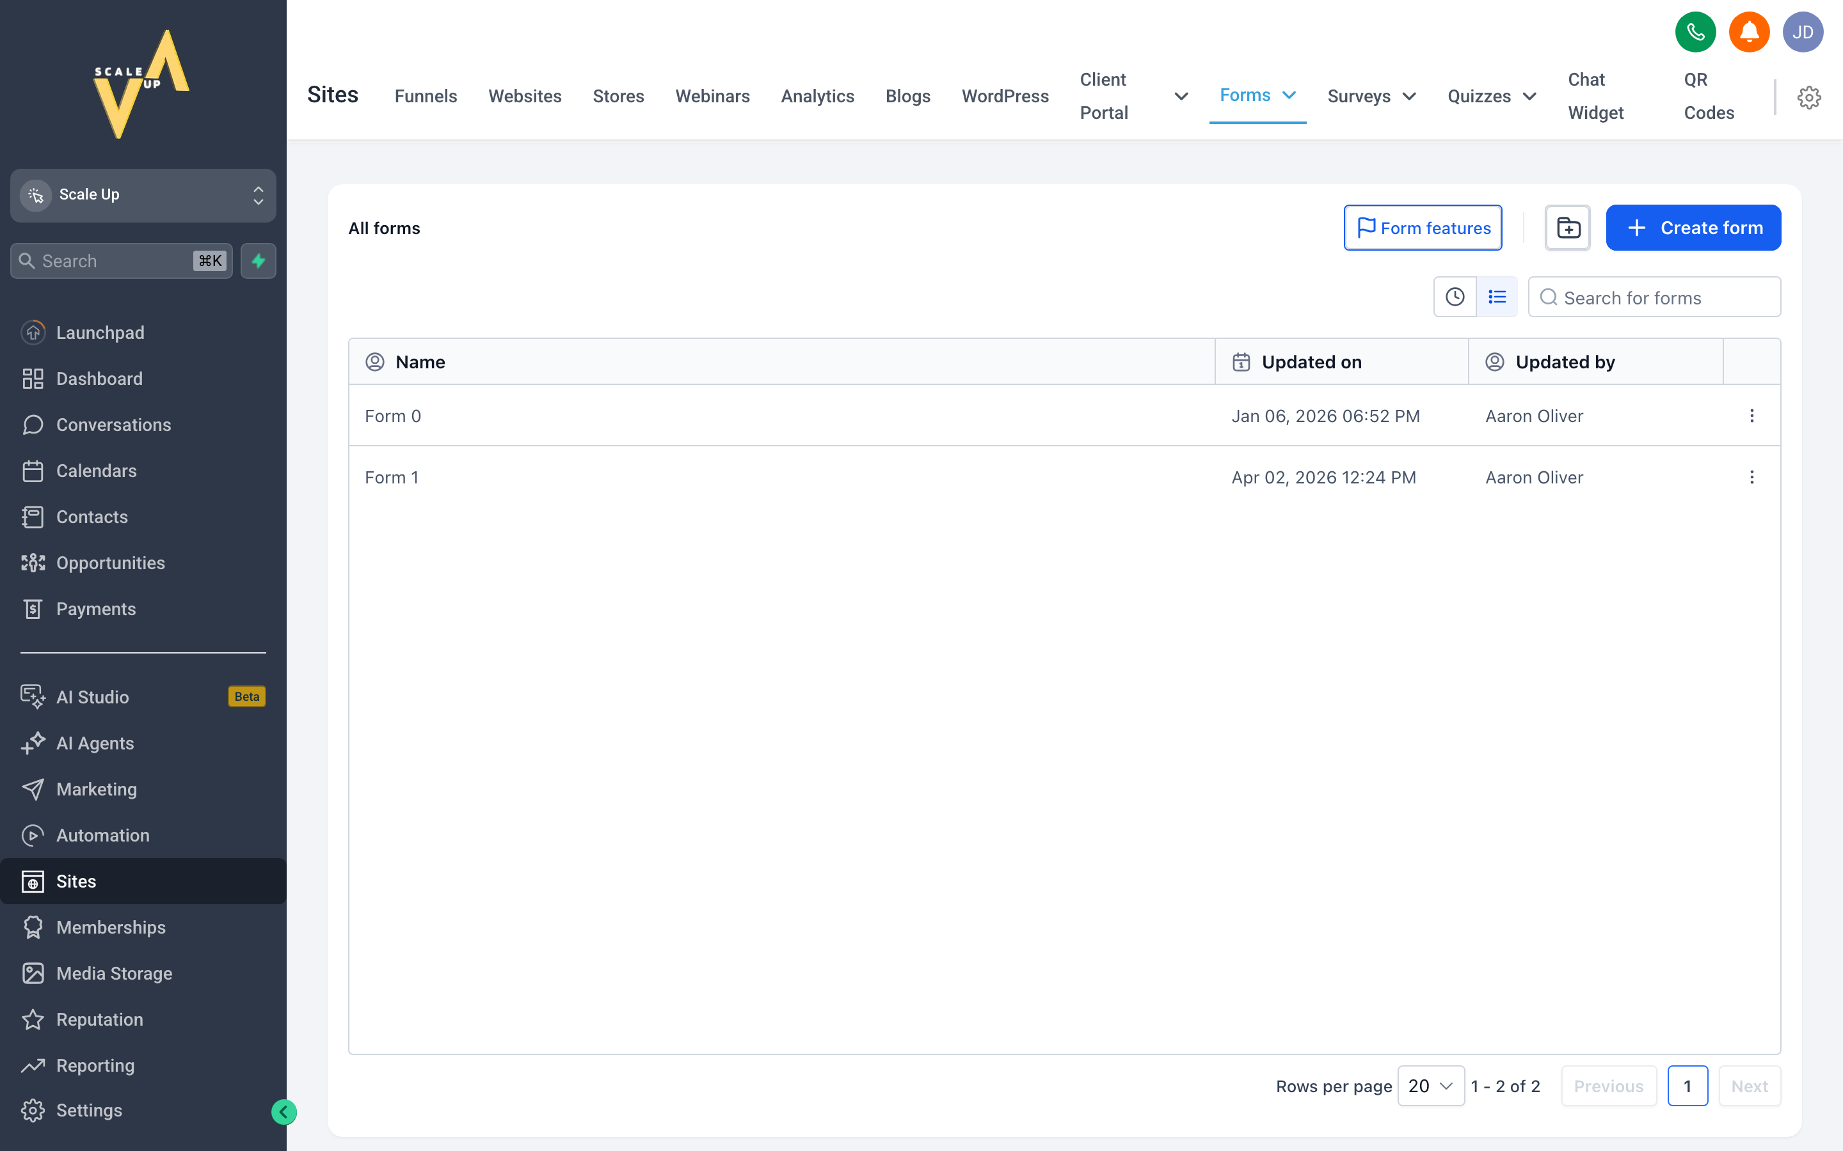This screenshot has height=1151, width=1843.
Task: Open Opportunities in the sidebar
Action: tap(143, 563)
